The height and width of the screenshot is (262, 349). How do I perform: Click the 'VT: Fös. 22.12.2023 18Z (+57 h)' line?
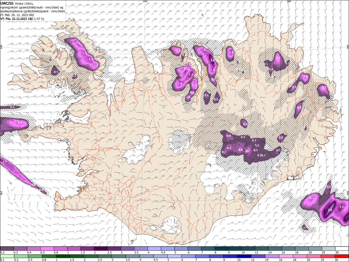[x=22, y=19]
